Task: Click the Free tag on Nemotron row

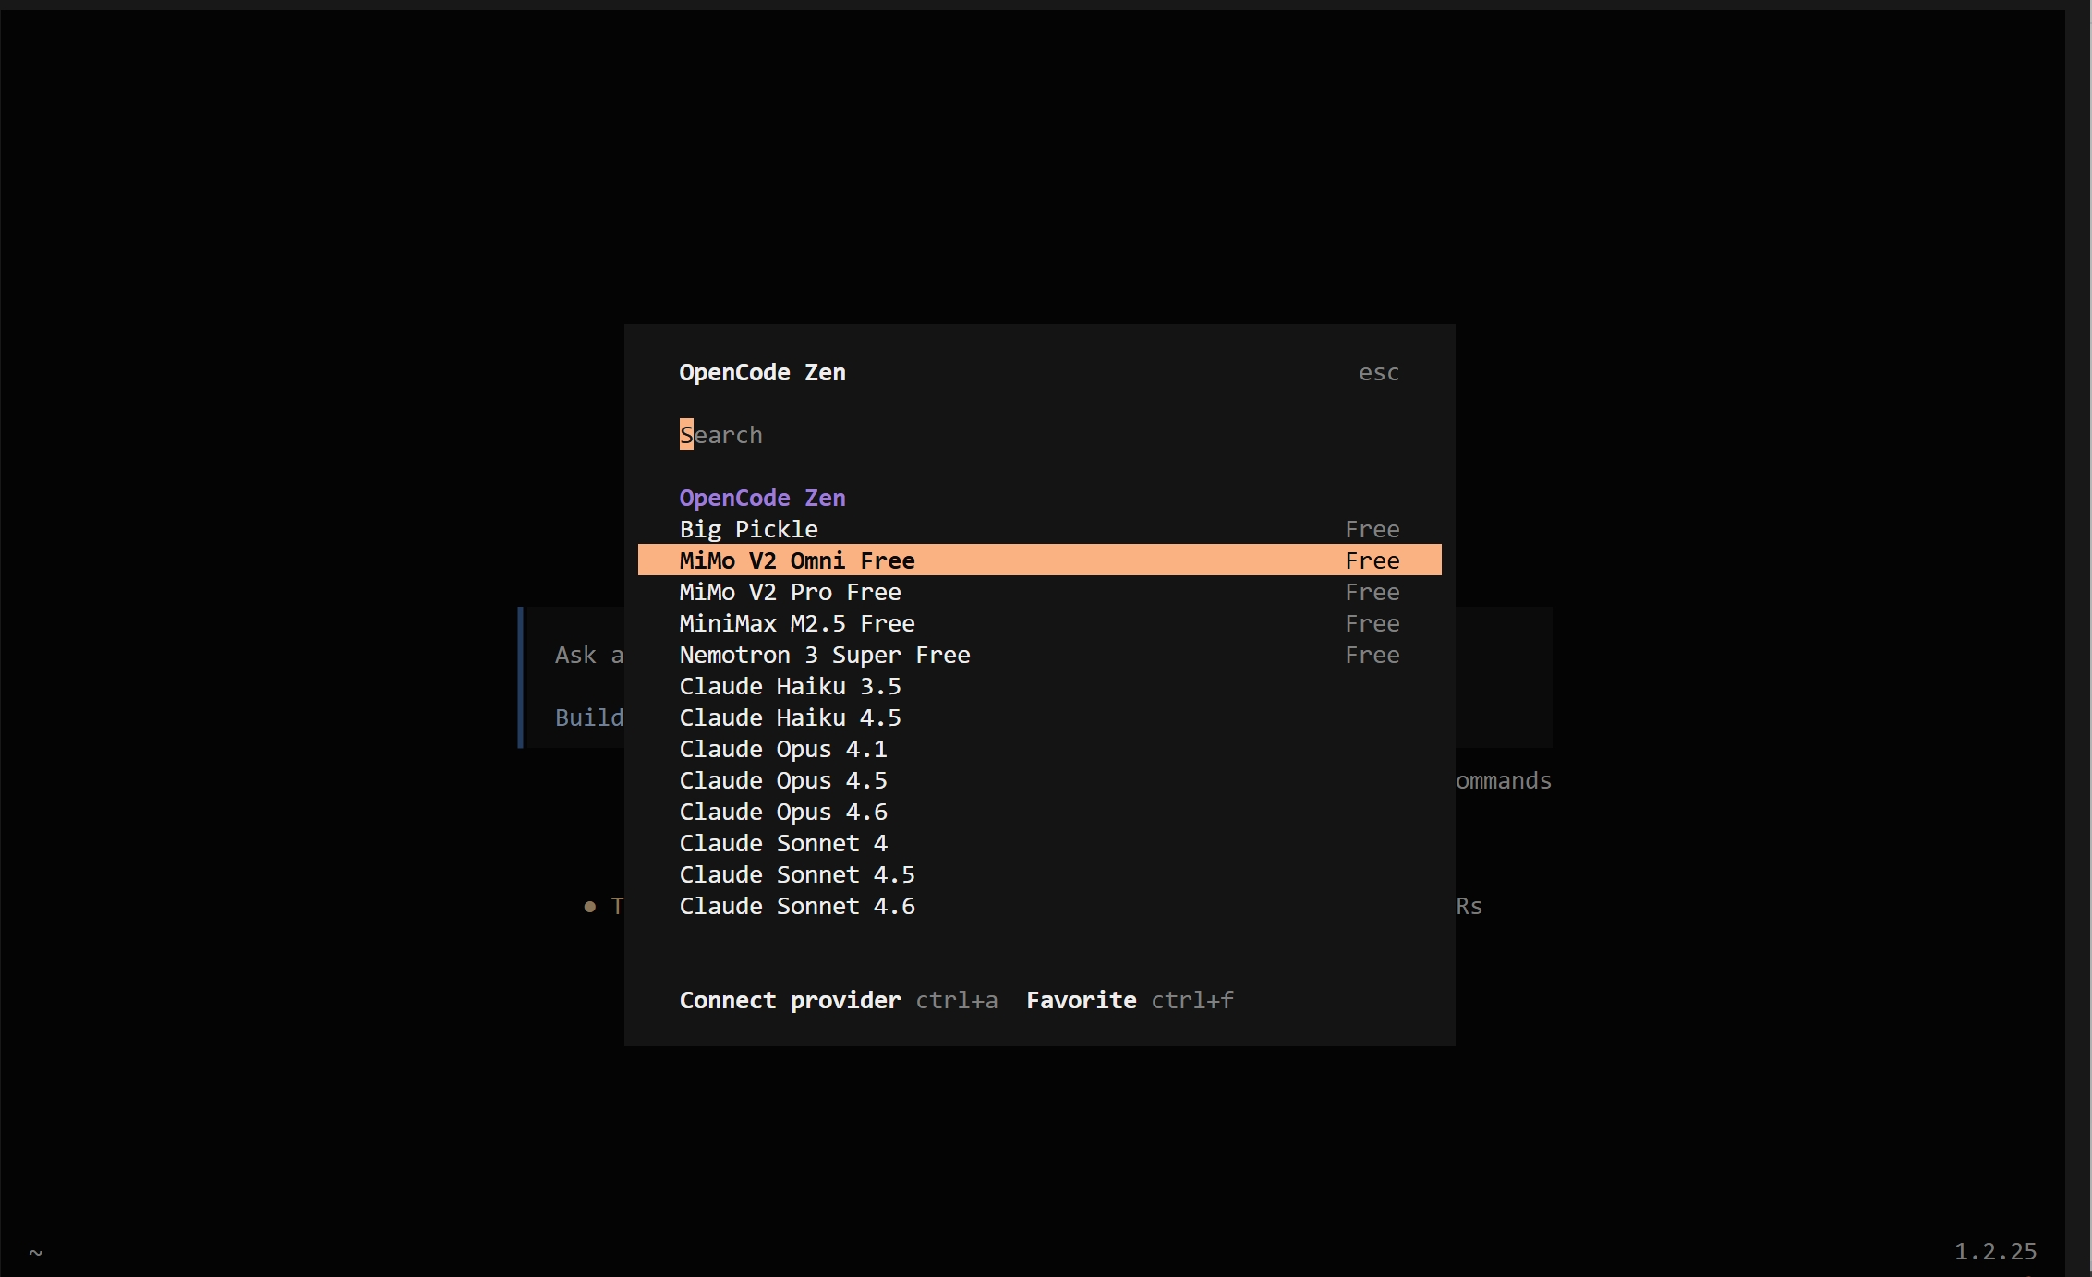Action: [1372, 655]
